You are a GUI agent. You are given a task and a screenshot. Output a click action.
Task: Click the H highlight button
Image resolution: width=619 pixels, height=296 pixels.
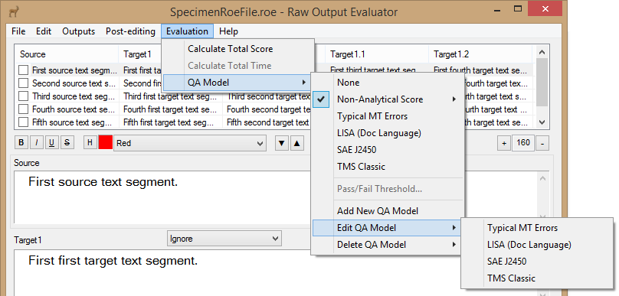[x=90, y=143]
